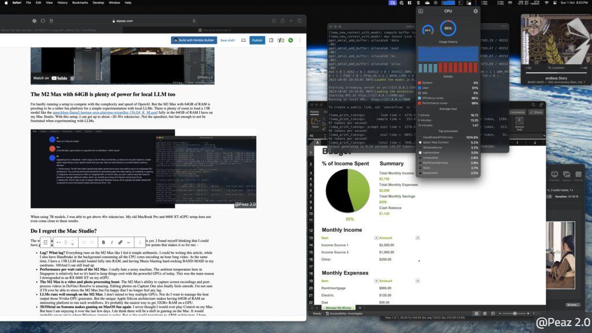Screen dimensions: 592x333
Task: Open Monthly Expenses Item filter dropdown
Action: coord(376,281)
